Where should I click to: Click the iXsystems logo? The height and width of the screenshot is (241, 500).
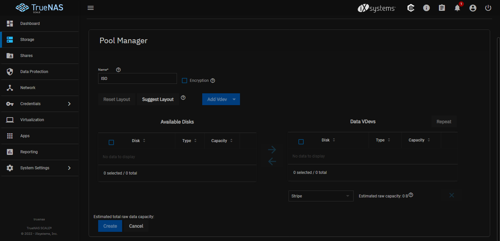377,8
